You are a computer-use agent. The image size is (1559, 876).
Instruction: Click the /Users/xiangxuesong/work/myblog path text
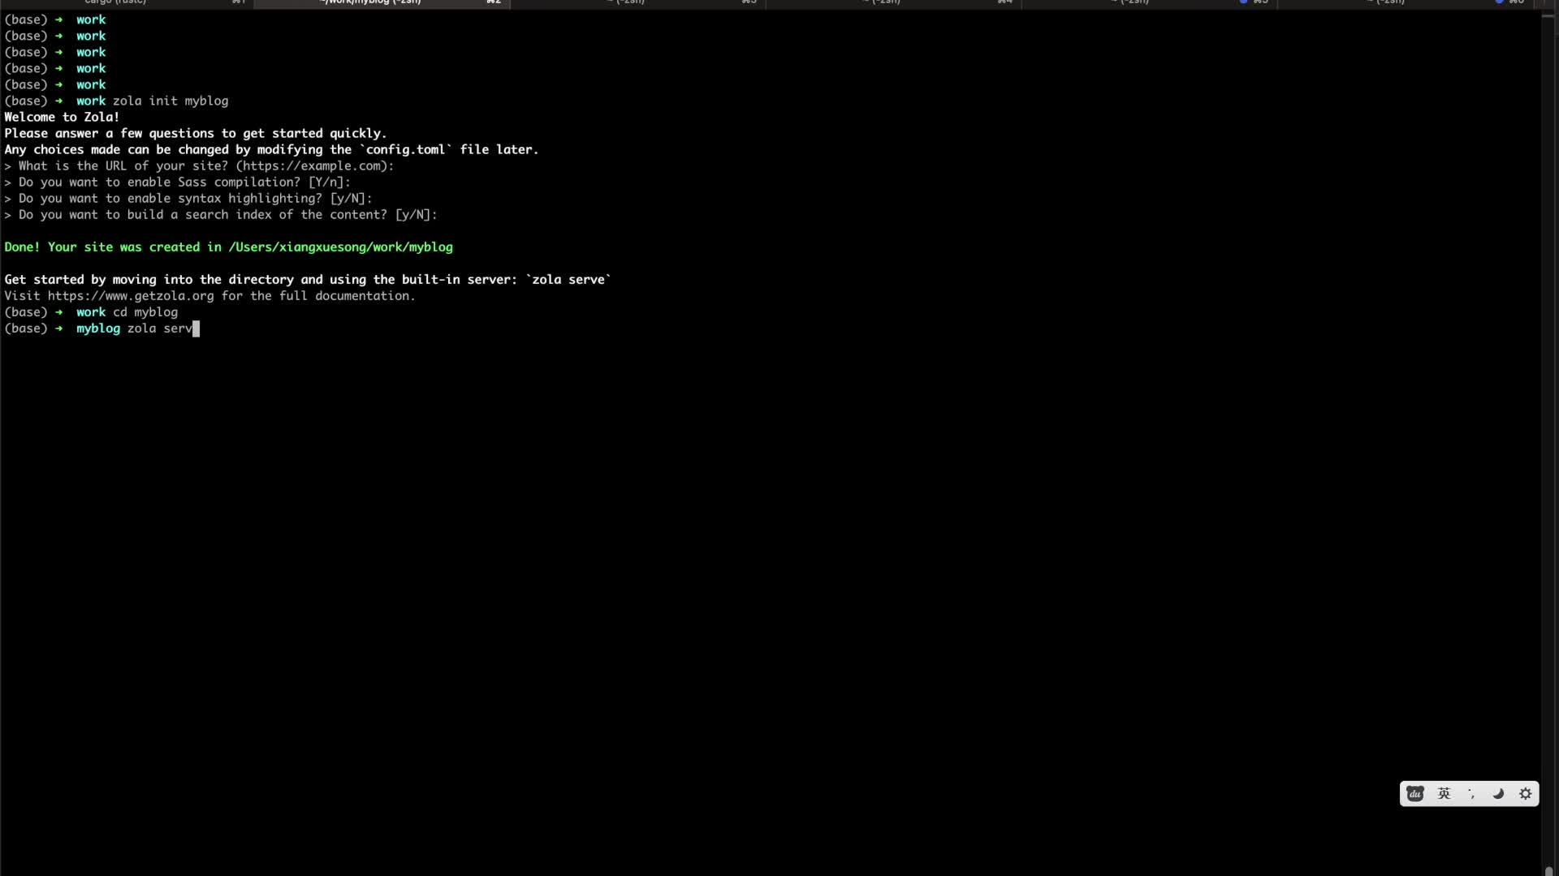(x=340, y=247)
